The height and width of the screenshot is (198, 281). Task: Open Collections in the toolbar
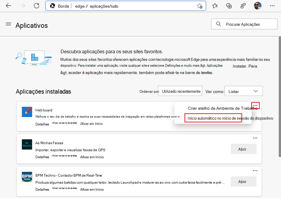click(x=229, y=6)
